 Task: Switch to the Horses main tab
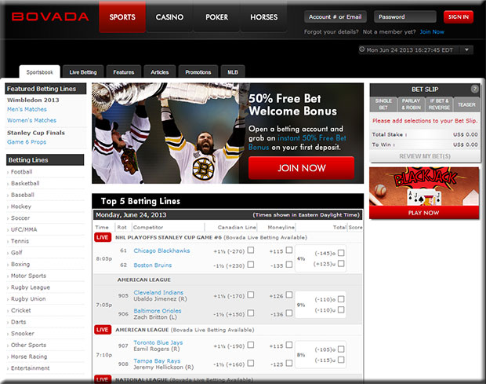[263, 17]
